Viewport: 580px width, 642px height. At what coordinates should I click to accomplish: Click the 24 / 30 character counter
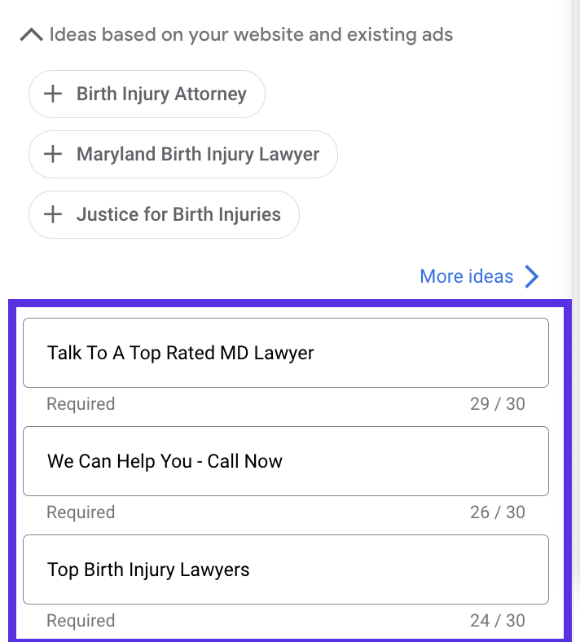(x=498, y=621)
